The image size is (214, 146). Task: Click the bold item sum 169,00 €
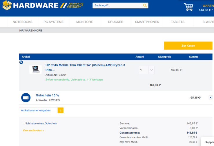click(x=155, y=85)
